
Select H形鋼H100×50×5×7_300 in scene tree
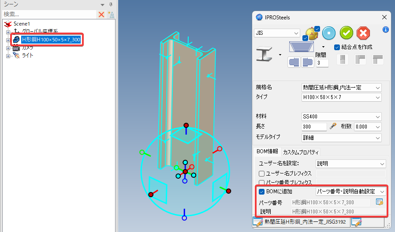(51, 40)
